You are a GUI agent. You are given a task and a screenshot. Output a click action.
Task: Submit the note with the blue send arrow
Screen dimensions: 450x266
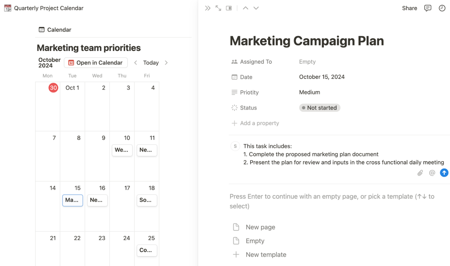coord(444,173)
